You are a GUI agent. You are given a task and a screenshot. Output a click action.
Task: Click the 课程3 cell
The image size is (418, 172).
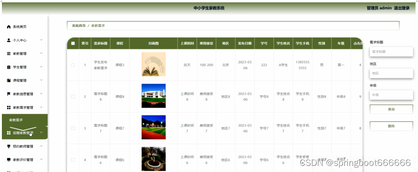[120, 65]
